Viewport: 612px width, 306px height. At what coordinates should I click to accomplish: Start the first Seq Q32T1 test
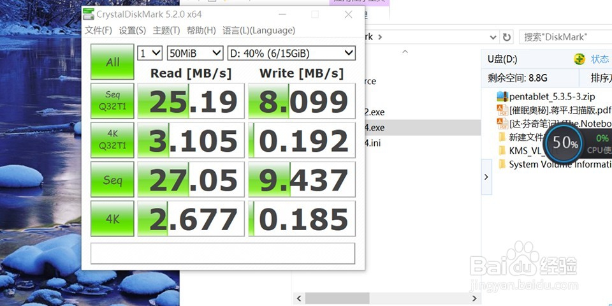[x=112, y=101]
